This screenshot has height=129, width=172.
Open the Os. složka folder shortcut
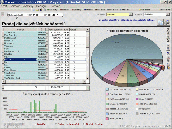[145, 10]
